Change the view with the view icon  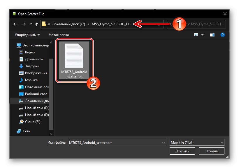point(196,35)
